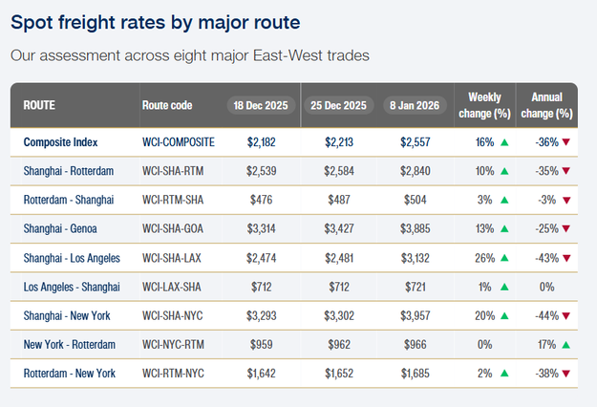597x407 pixels.
Task: Select the 8 Jan 2026 date column header
Action: [x=415, y=105]
